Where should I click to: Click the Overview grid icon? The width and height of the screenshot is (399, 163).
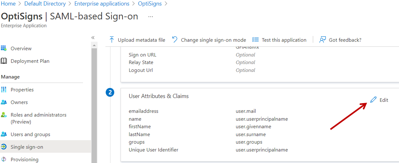click(3, 48)
